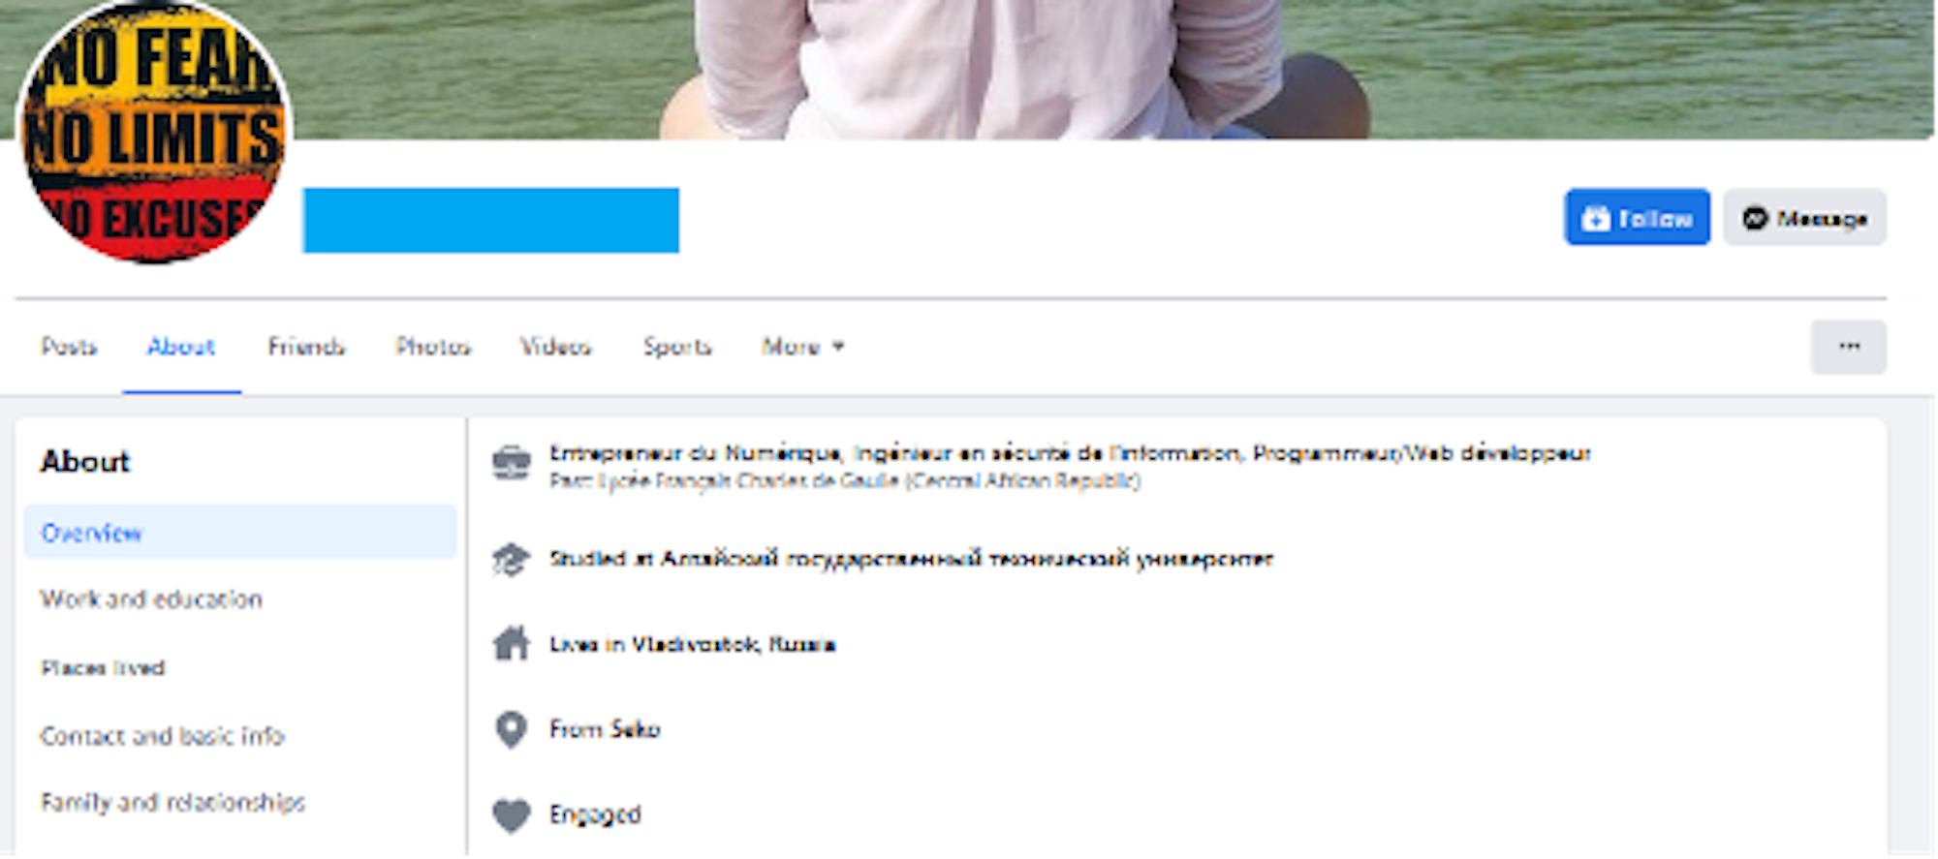Click the location pin hometown icon
1938x859 pixels.
[512, 729]
